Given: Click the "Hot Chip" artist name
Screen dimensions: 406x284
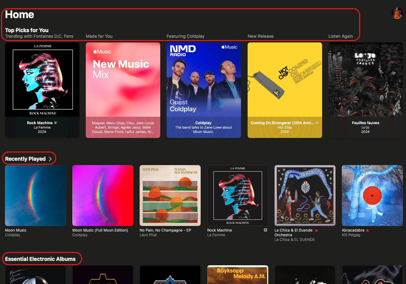Looking at the screenshot, I should point(285,127).
